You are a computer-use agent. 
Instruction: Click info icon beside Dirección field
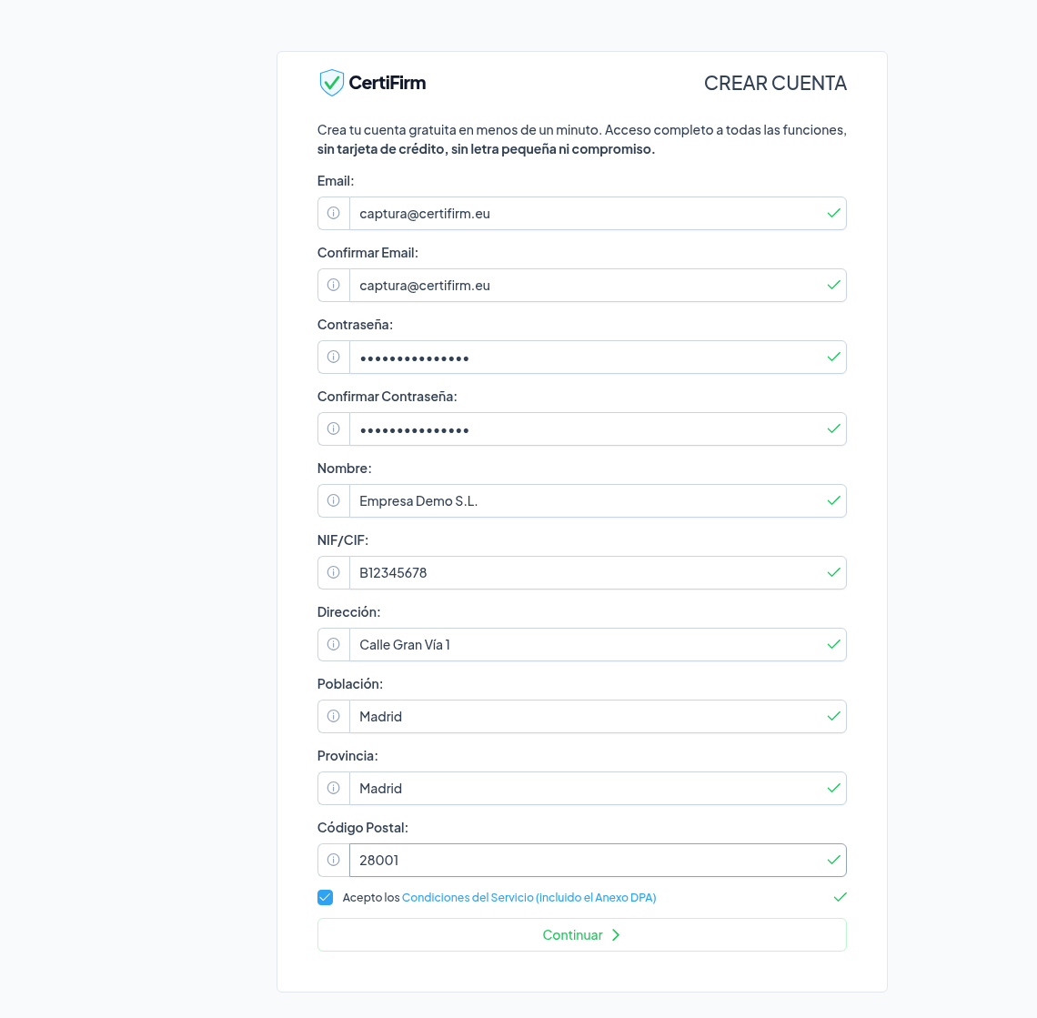coord(334,644)
